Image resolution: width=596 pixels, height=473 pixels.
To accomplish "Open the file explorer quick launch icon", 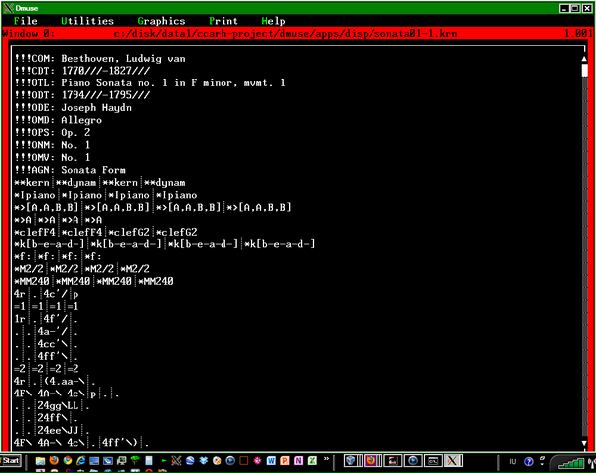I will tap(40, 461).
